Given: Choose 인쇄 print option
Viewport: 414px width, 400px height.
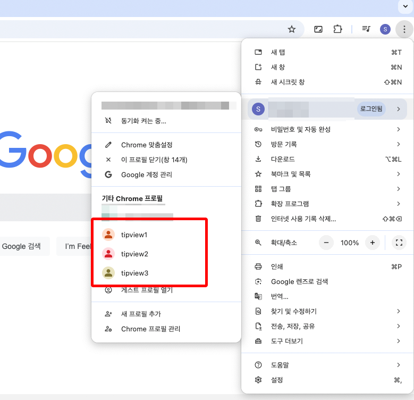Looking at the screenshot, I should pos(327,266).
